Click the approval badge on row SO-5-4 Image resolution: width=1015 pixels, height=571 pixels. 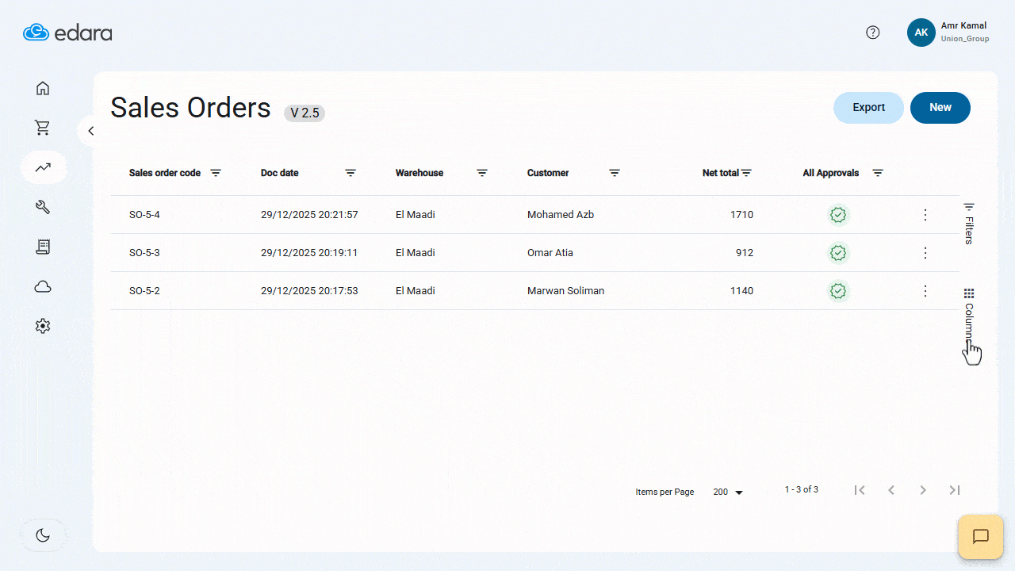pyautogui.click(x=838, y=214)
